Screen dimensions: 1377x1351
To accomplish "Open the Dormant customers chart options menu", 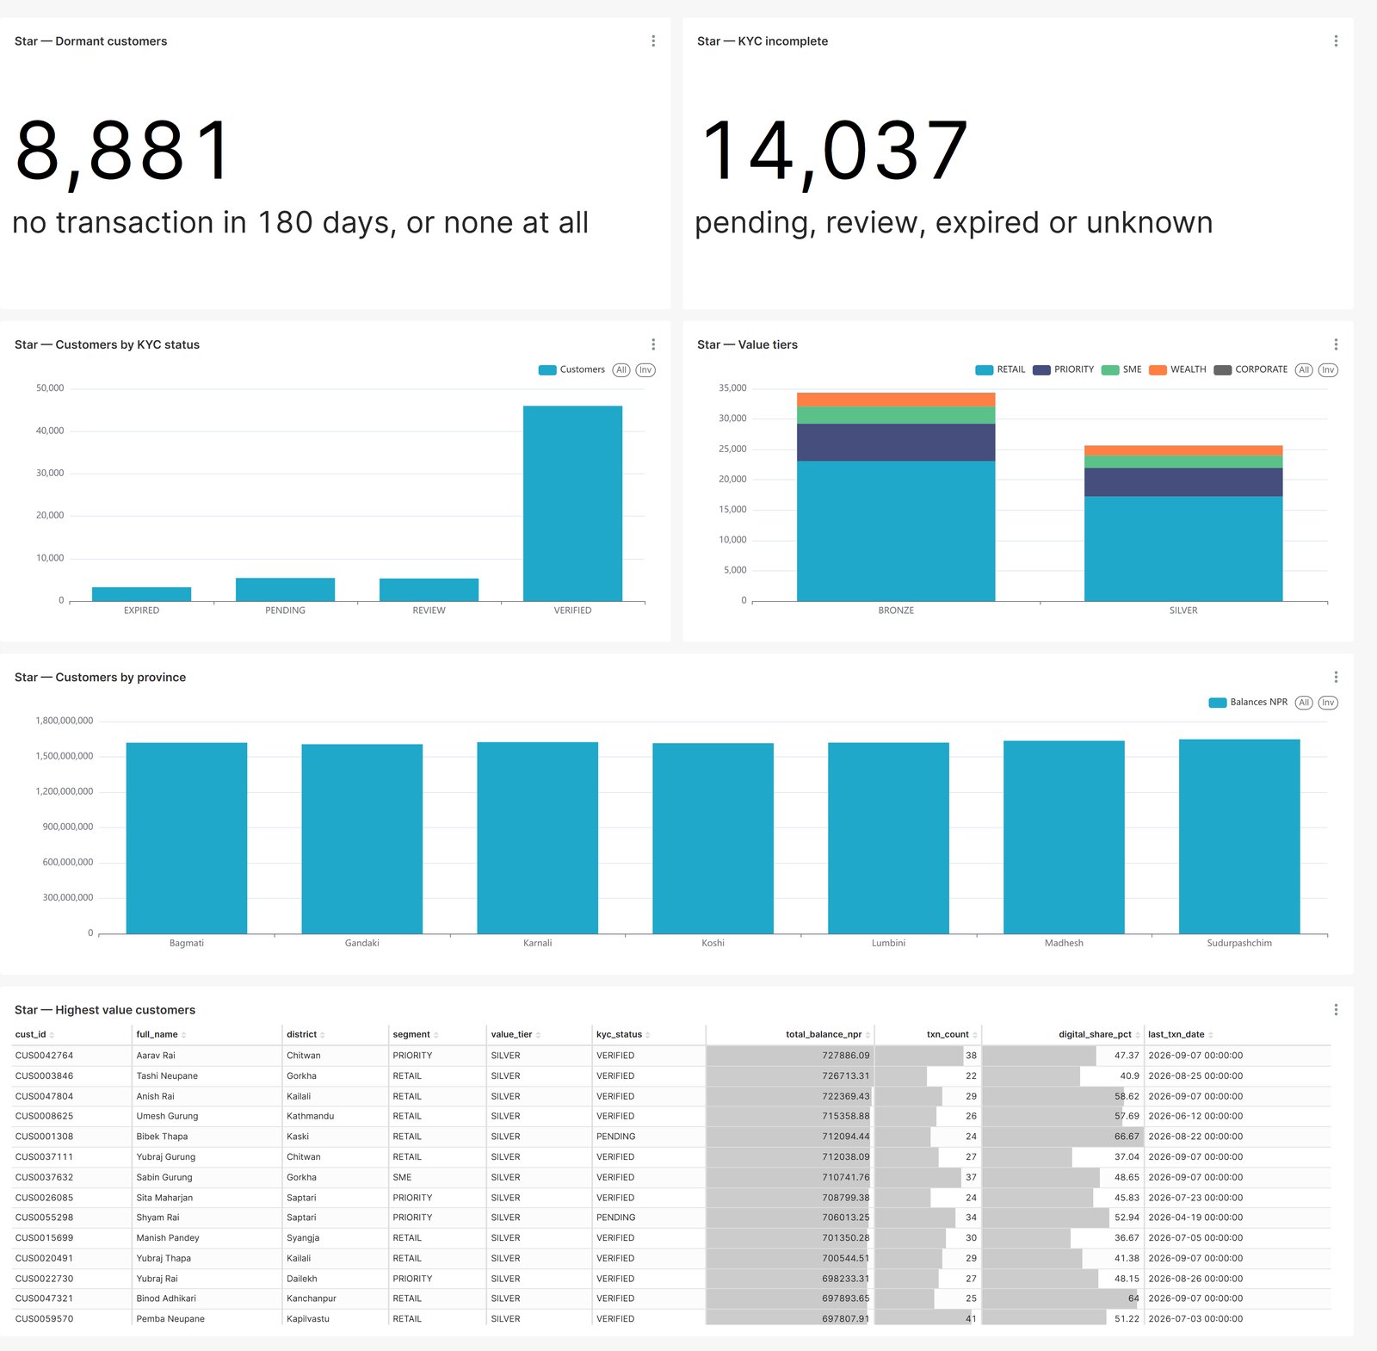I will click(653, 41).
